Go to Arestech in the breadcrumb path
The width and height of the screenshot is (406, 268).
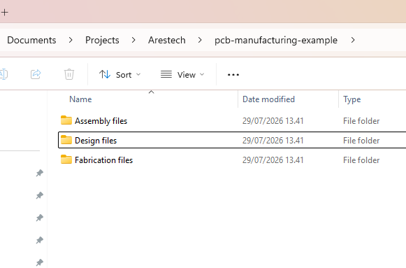coord(167,40)
